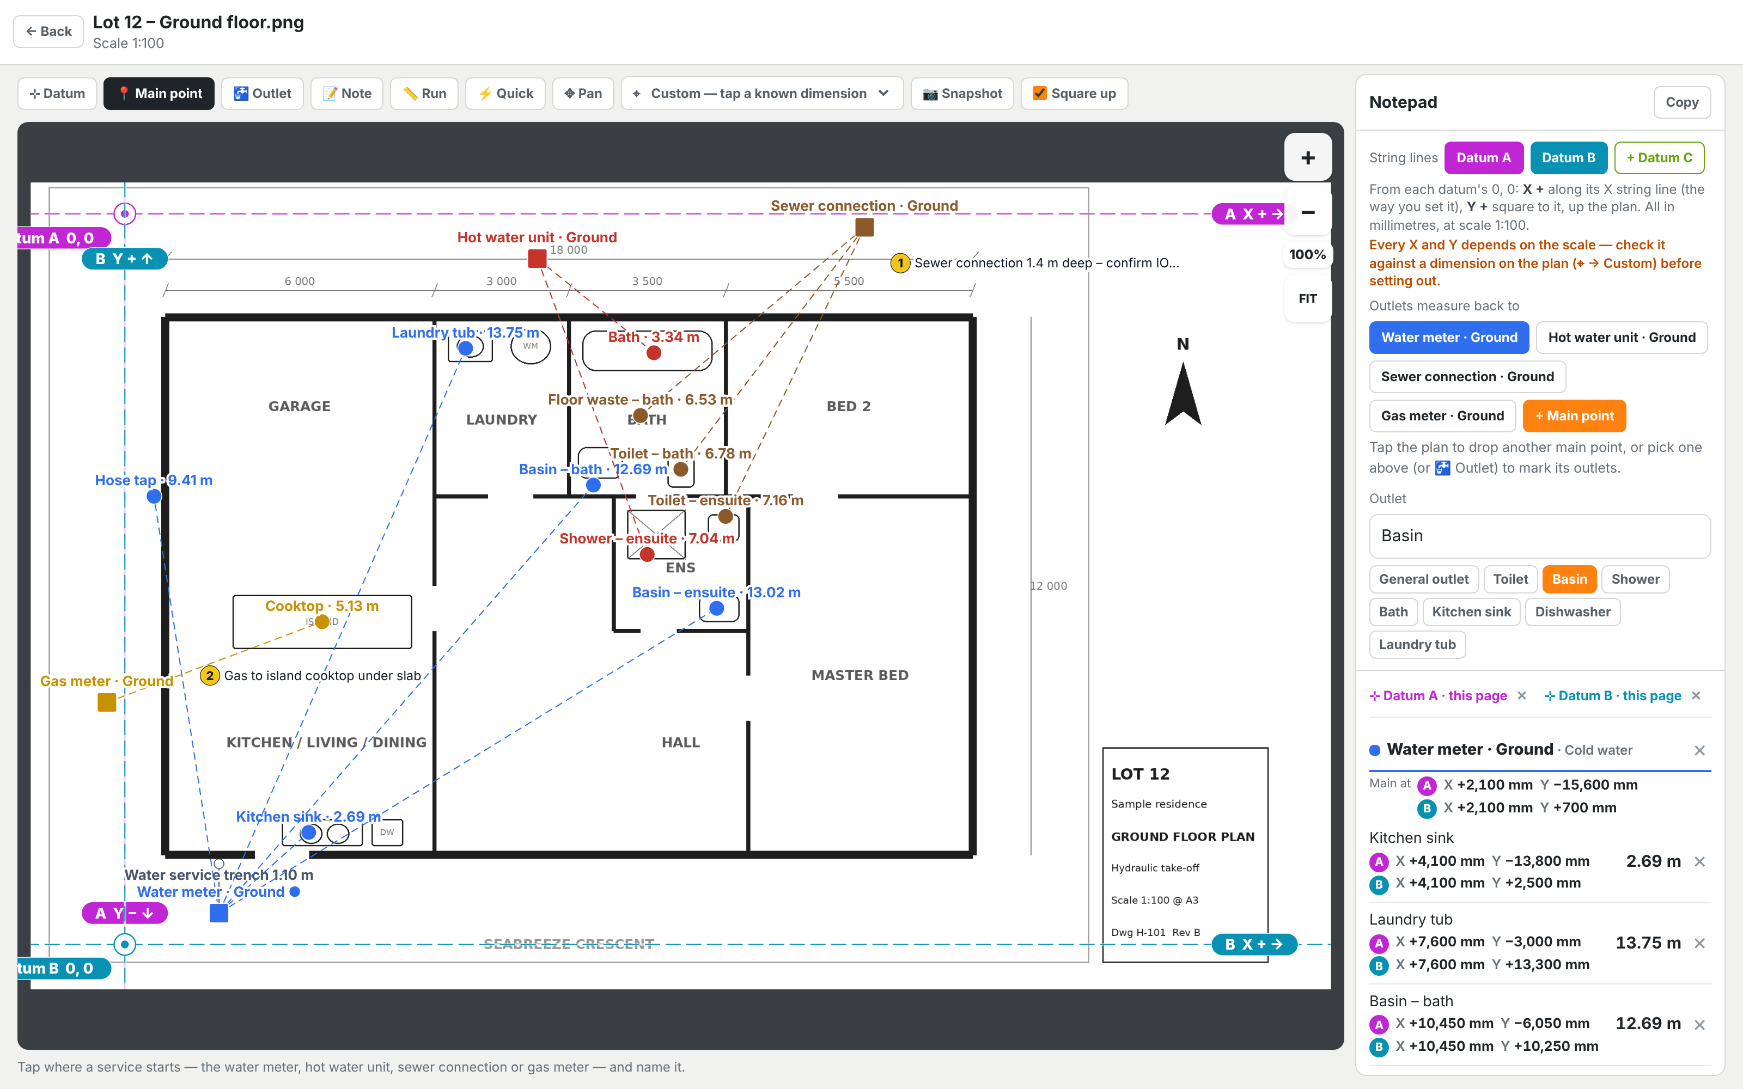Remove Datum B · this page

click(1696, 696)
